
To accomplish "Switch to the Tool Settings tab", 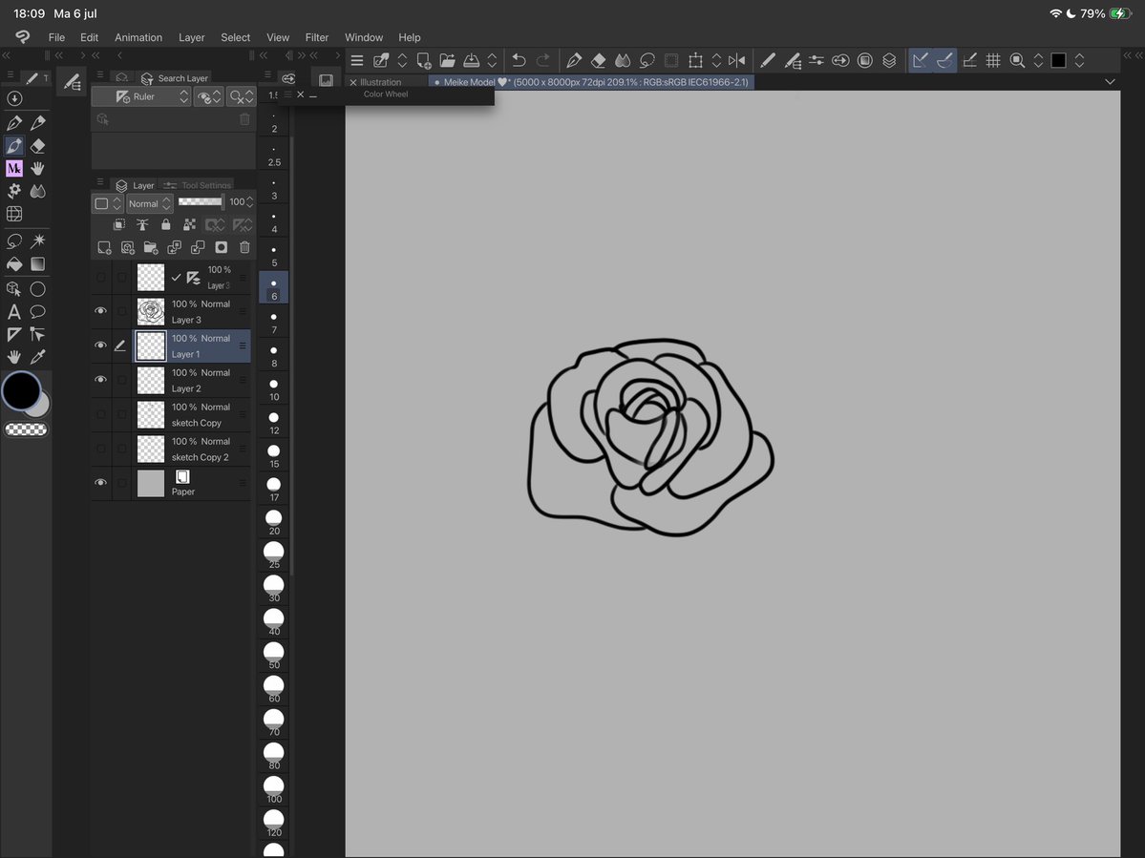I will click(x=198, y=185).
